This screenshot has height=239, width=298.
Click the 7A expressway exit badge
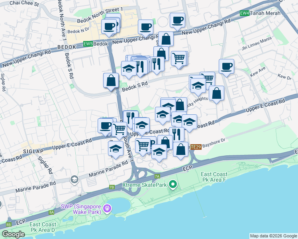click(157, 176)
